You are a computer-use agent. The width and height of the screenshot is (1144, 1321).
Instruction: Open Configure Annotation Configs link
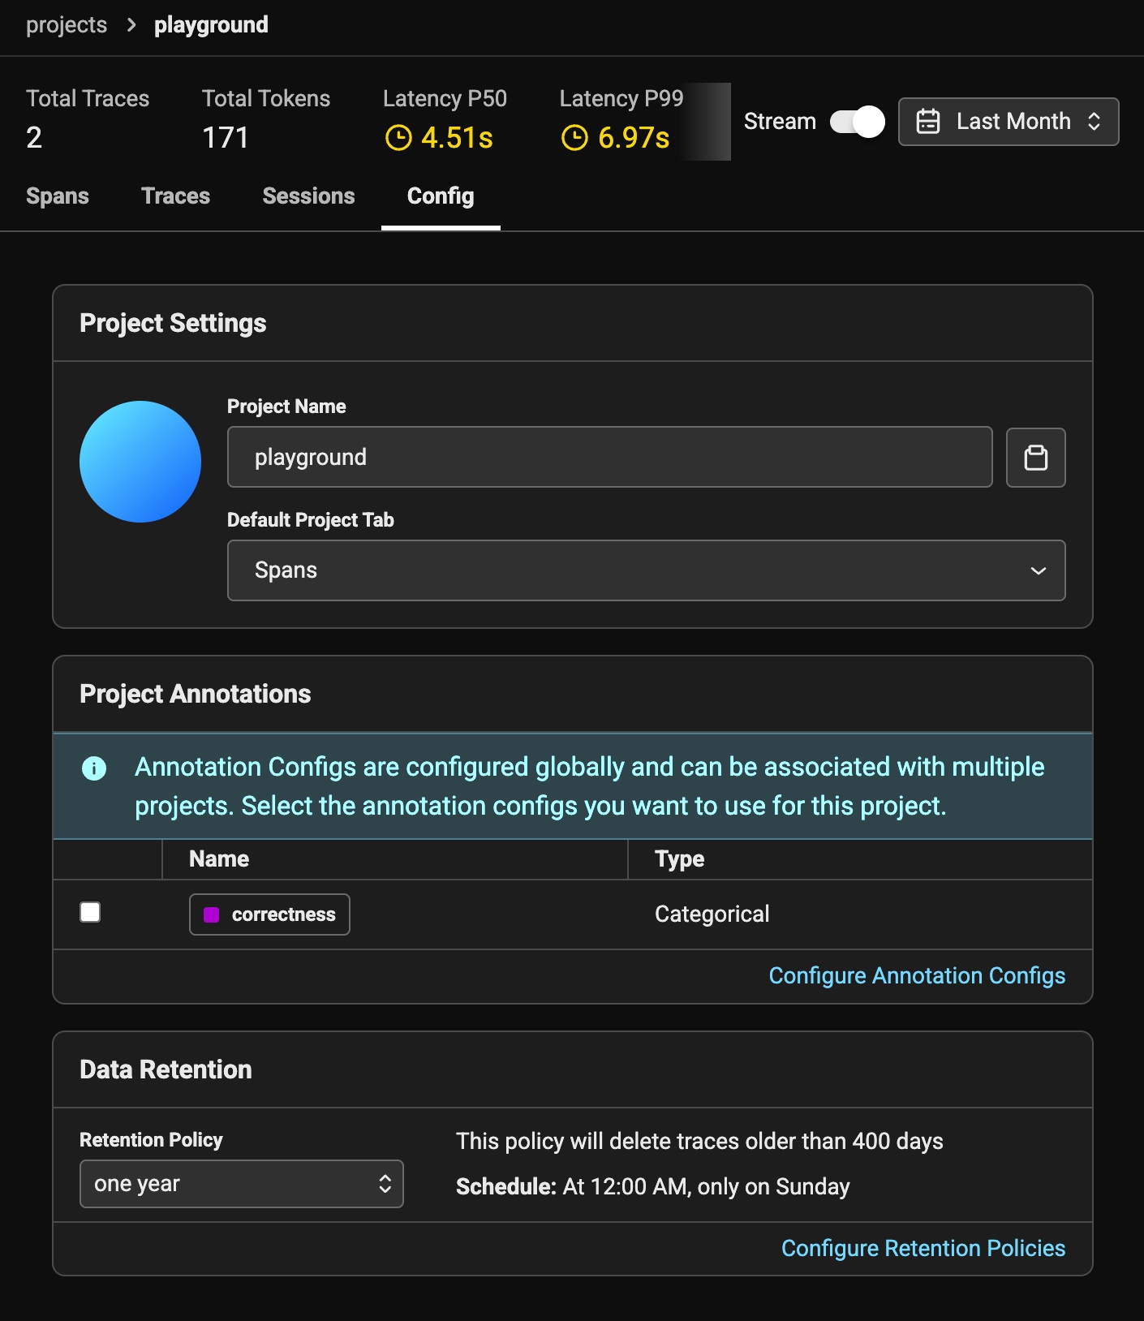point(917,975)
